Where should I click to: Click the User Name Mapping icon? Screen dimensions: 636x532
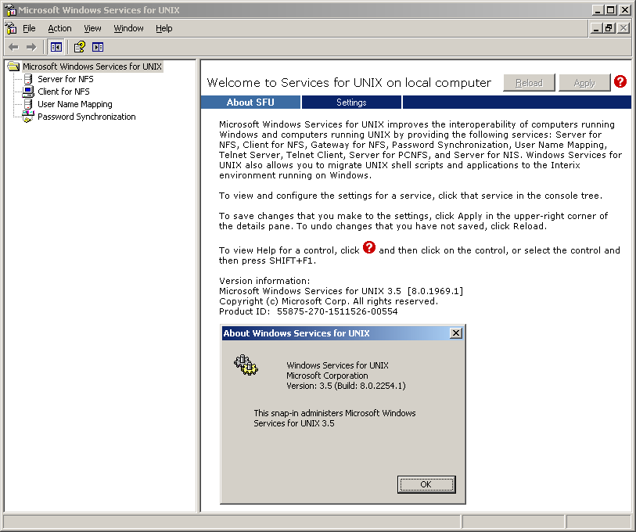pyautogui.click(x=28, y=104)
